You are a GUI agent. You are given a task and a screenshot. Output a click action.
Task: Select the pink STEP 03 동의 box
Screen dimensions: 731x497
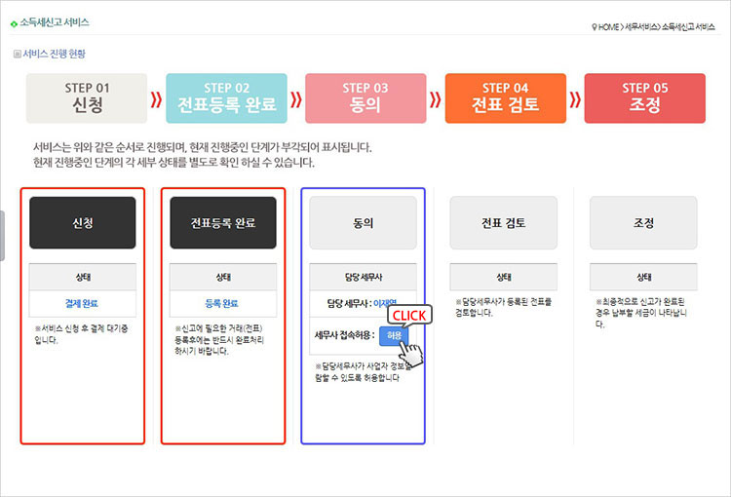[365, 98]
